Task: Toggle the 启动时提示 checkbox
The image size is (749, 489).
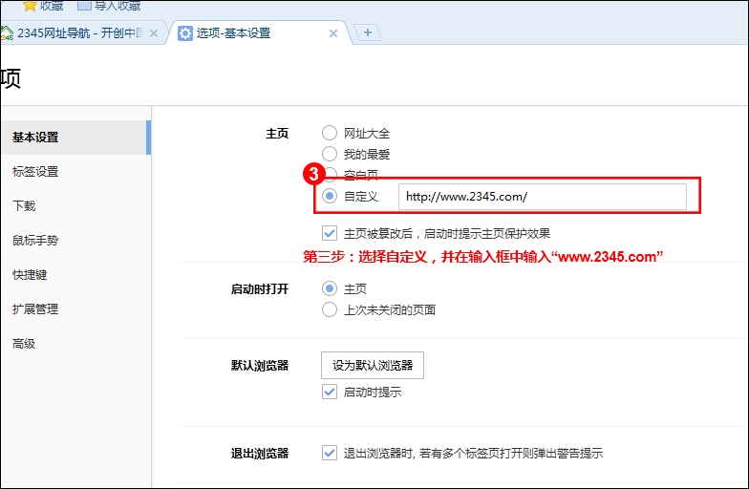Action: tap(329, 392)
